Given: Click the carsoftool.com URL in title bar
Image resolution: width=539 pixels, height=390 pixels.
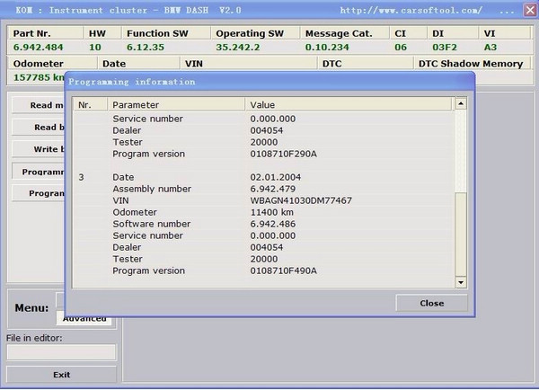Looking at the screenshot, I should click(411, 10).
